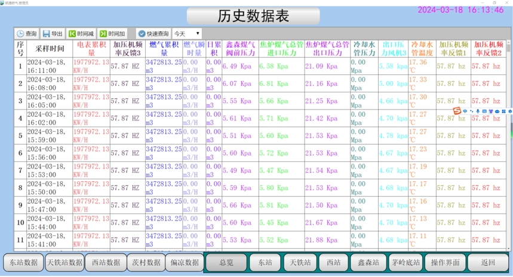Go to the 总览 overview page
This screenshot has height=277, width=513.
pos(226,262)
